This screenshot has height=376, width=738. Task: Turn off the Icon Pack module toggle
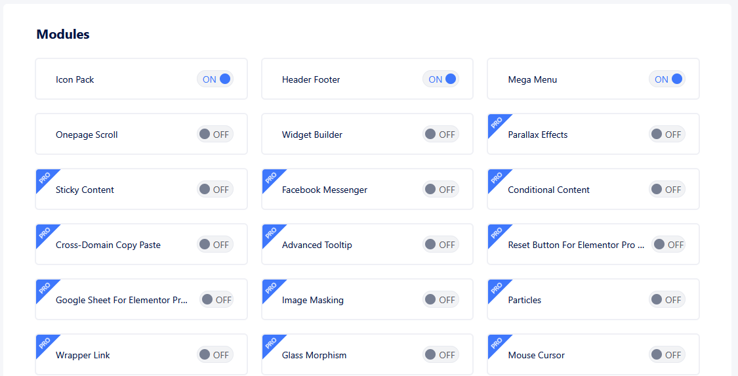tap(215, 79)
